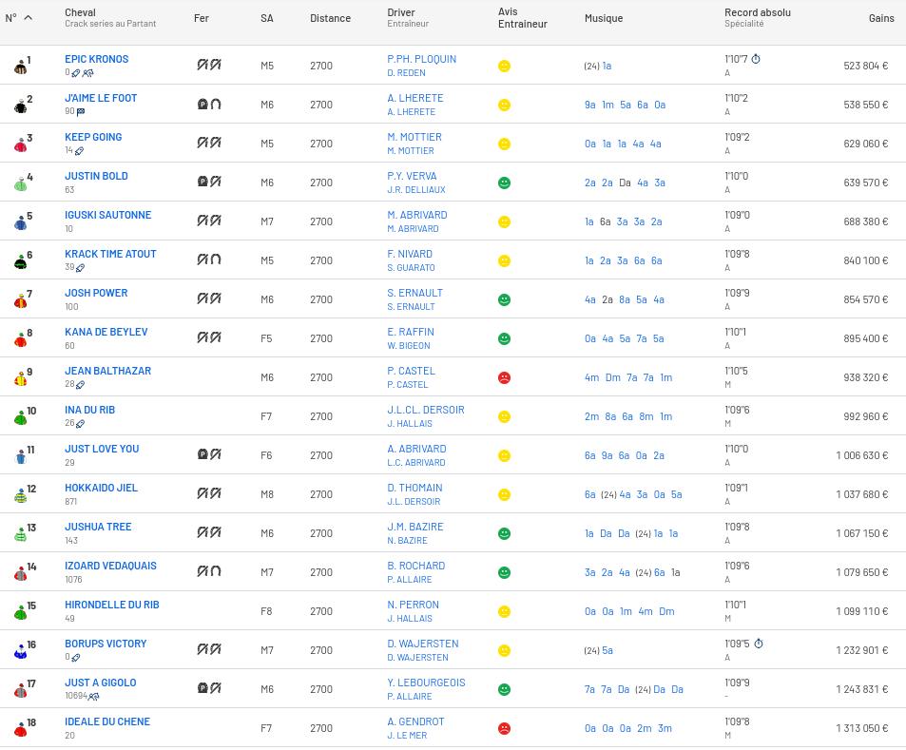Click green smiley for Justin Bold
Image resolution: width=906 pixels, height=750 pixels.
click(504, 183)
